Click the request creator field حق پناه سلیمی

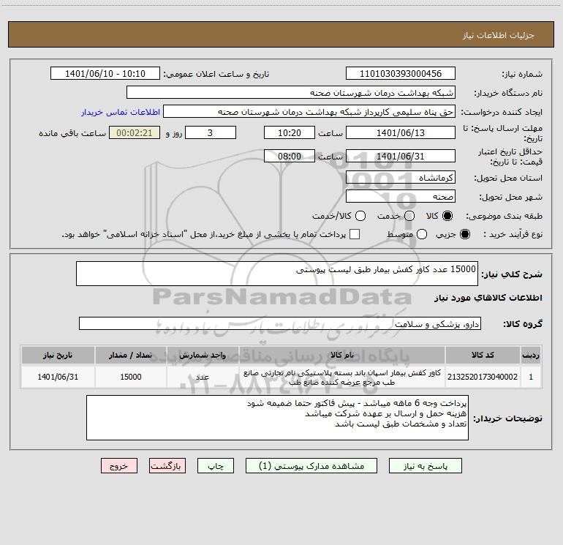309,112
